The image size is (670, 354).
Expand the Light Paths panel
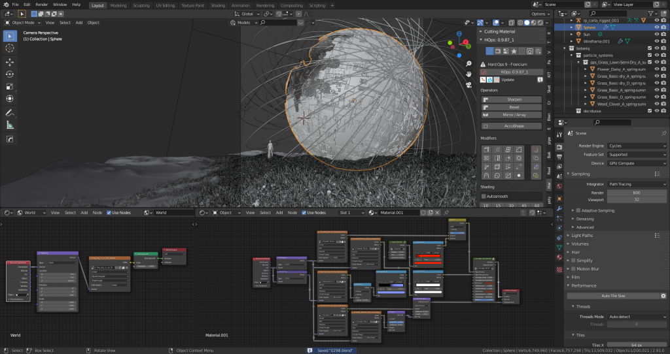[x=582, y=235]
